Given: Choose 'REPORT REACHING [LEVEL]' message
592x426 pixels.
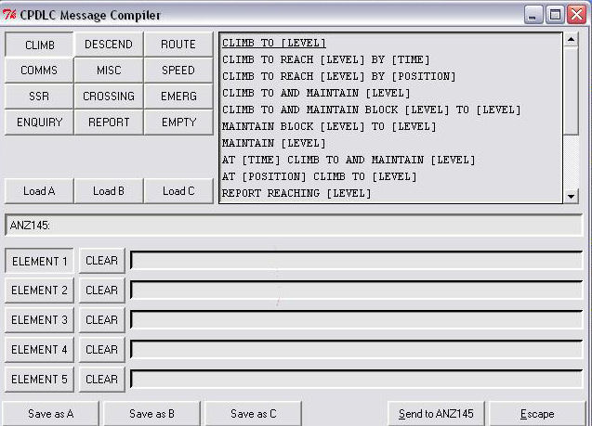Looking at the screenshot, I should [x=296, y=193].
